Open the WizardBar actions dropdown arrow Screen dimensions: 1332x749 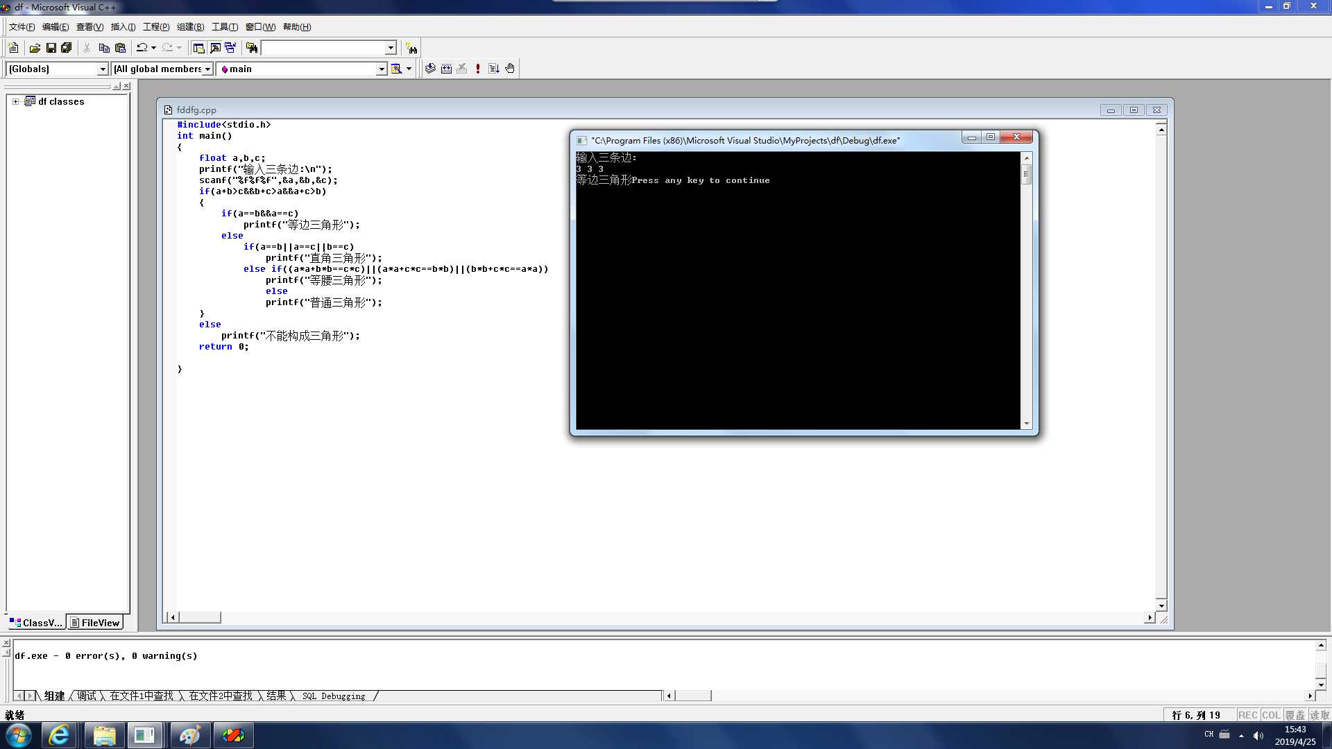[x=409, y=69]
